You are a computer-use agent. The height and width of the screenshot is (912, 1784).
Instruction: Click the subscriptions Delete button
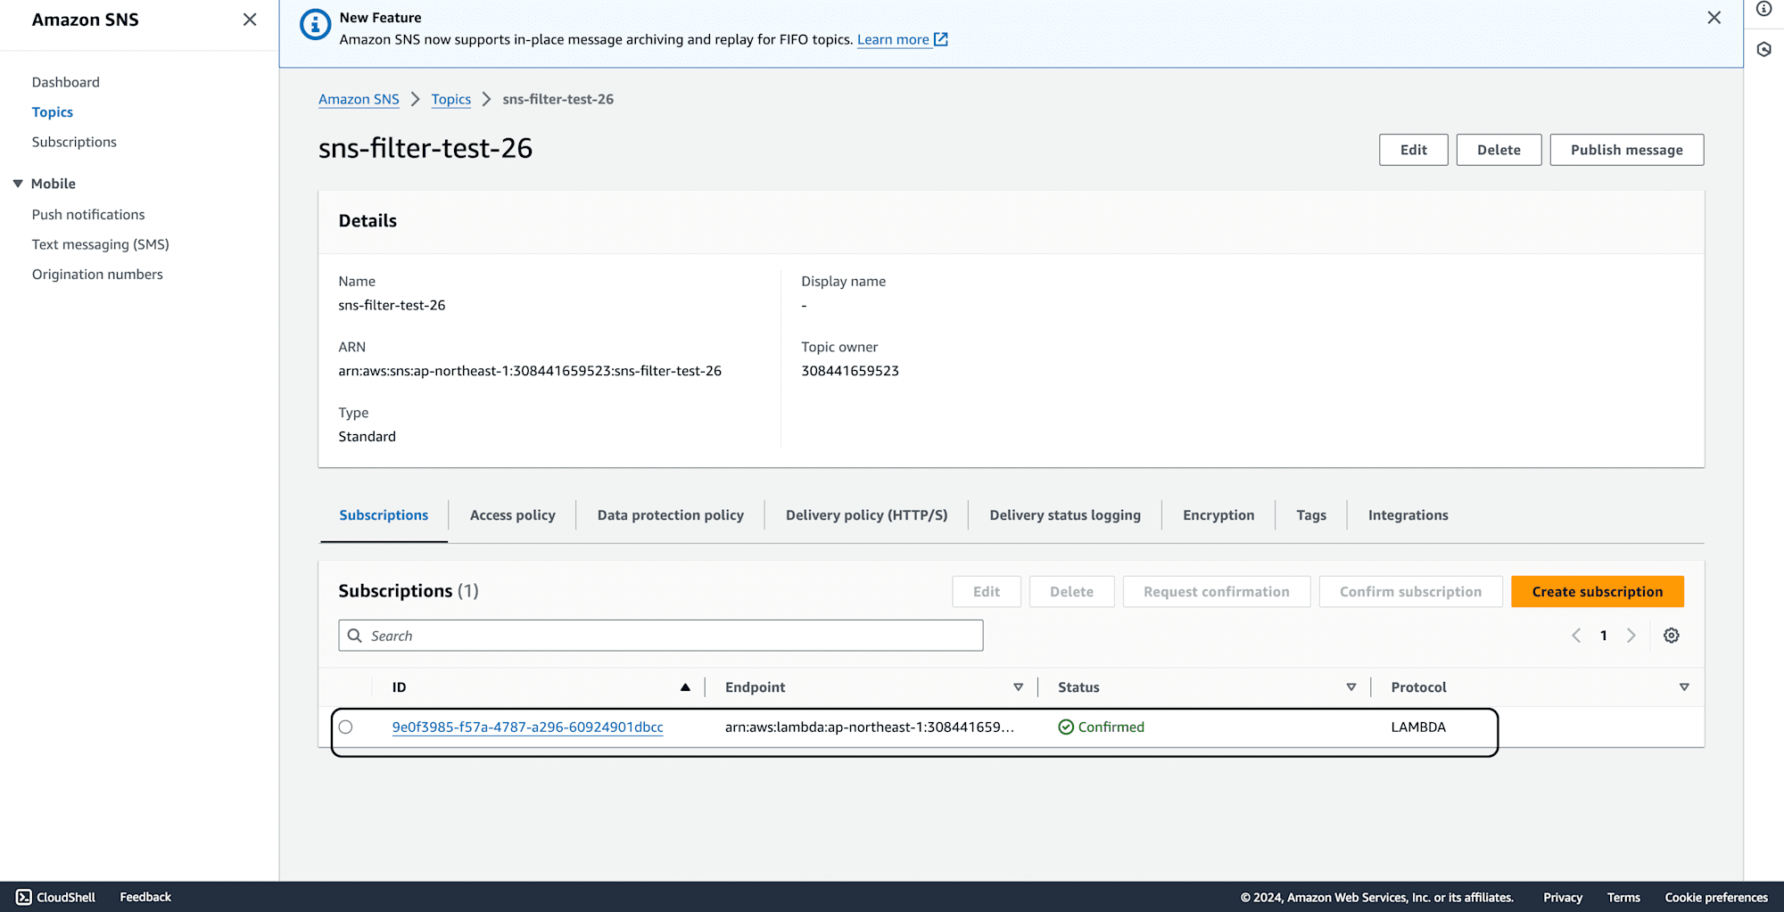coord(1071,592)
